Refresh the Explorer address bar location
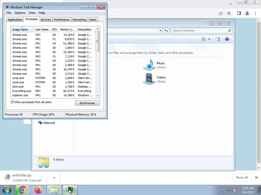This screenshot has height=195, width=261. 166,30
